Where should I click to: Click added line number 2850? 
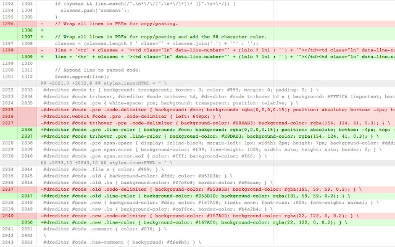pyautogui.click(x=27, y=222)
